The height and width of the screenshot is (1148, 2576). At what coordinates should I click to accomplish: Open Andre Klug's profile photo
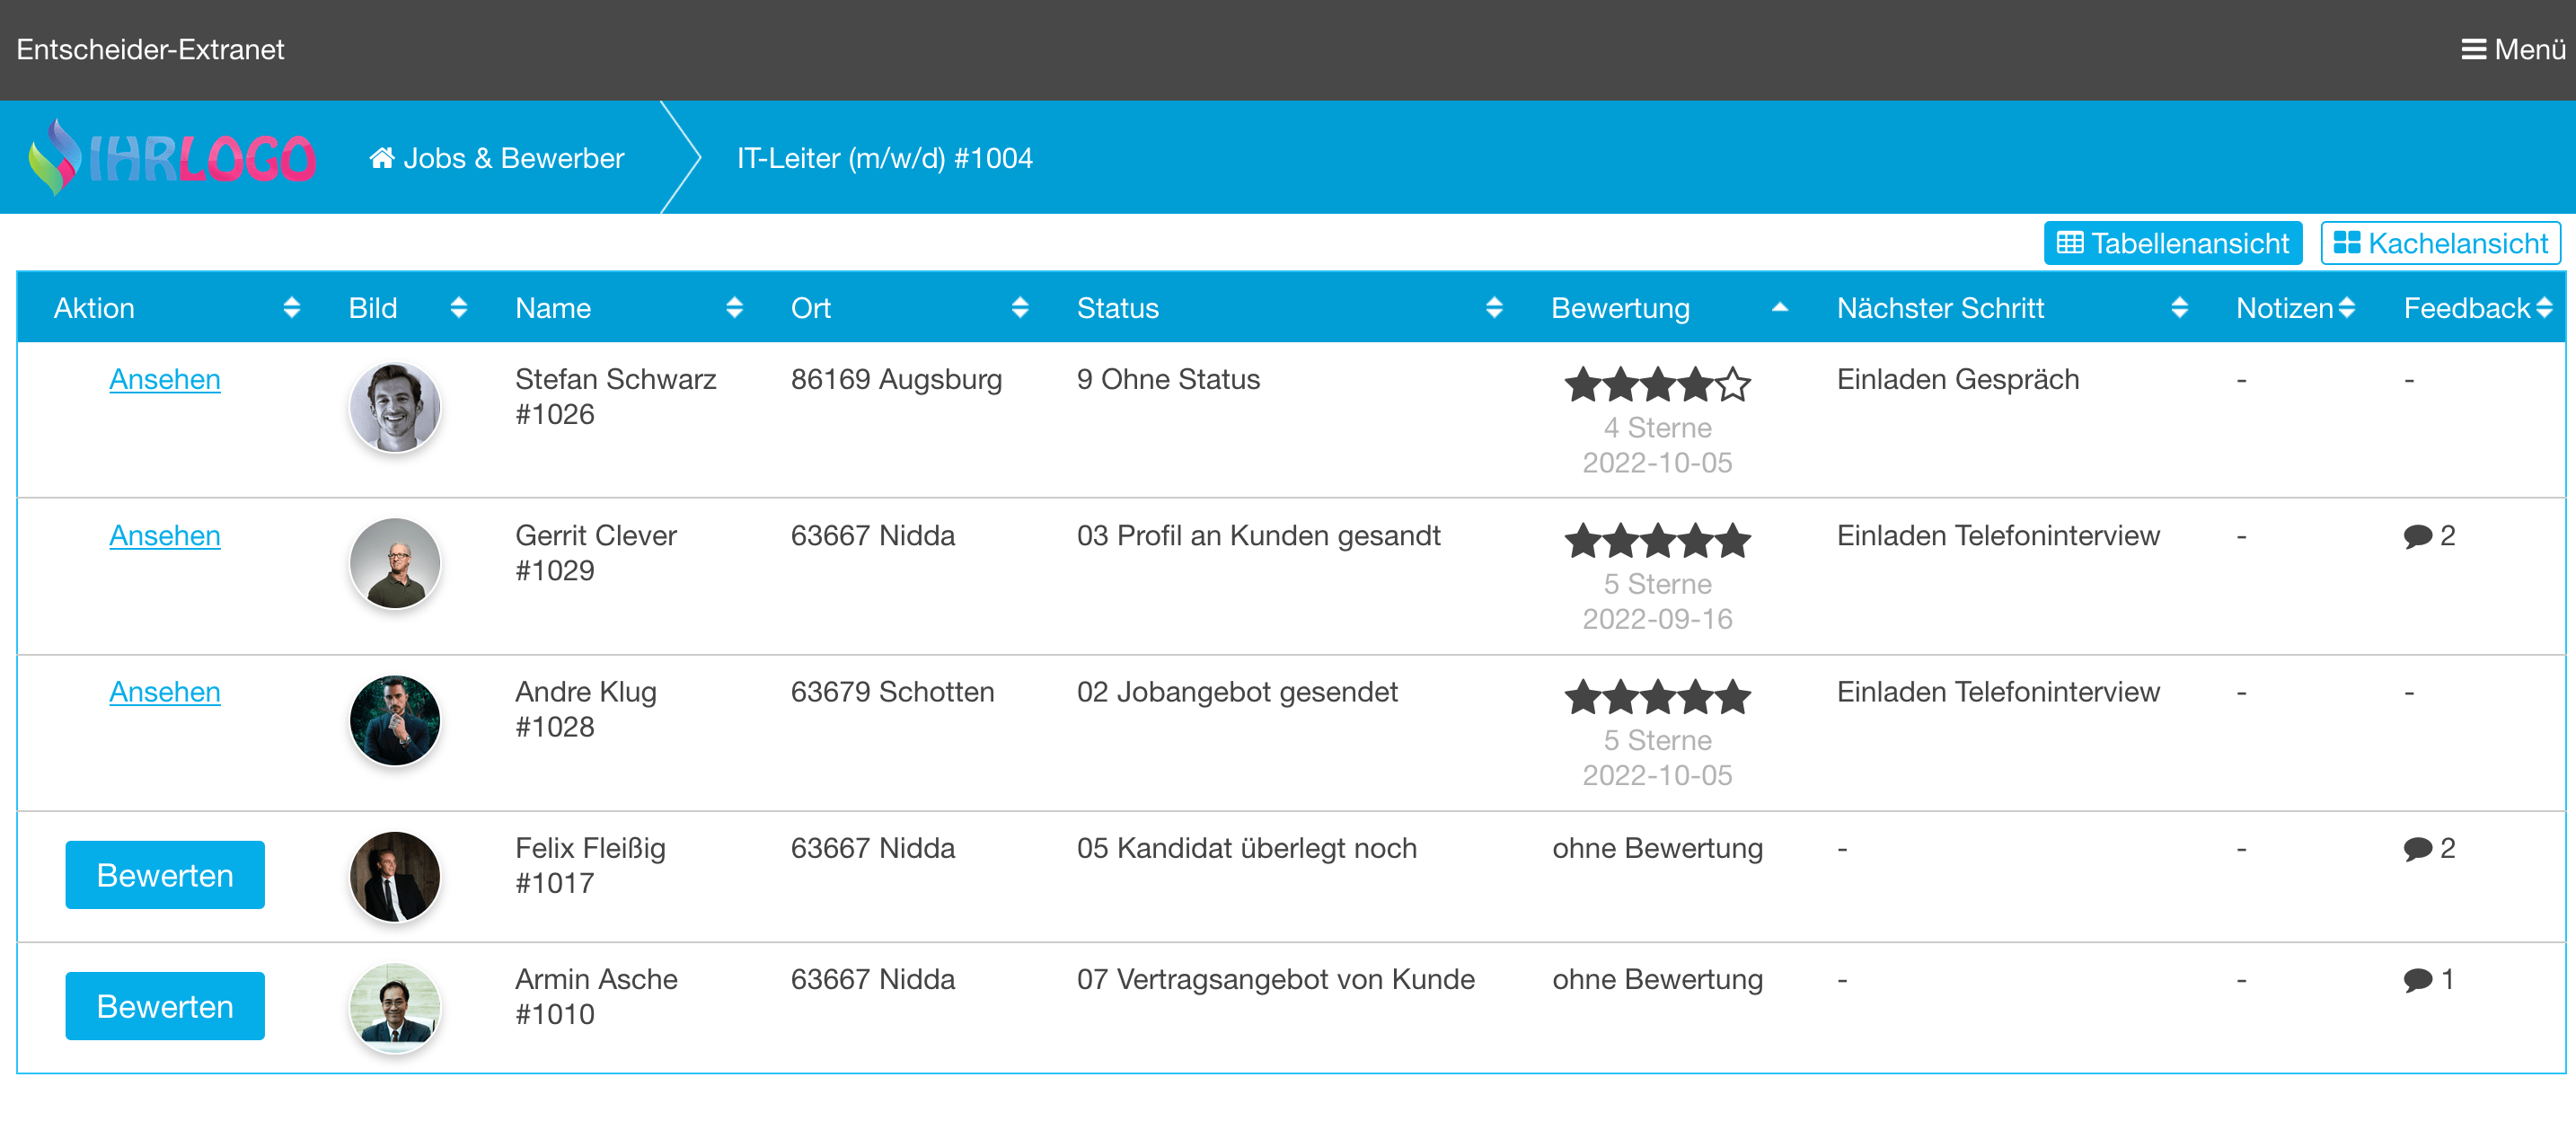395,720
